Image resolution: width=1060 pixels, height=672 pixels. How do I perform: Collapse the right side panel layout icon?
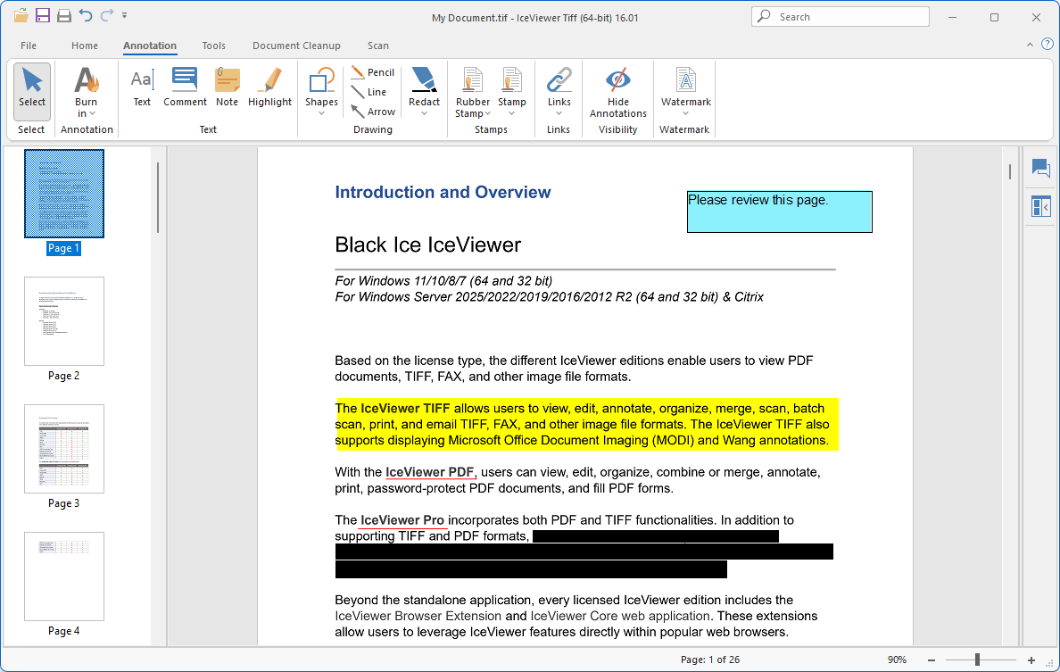click(1040, 207)
